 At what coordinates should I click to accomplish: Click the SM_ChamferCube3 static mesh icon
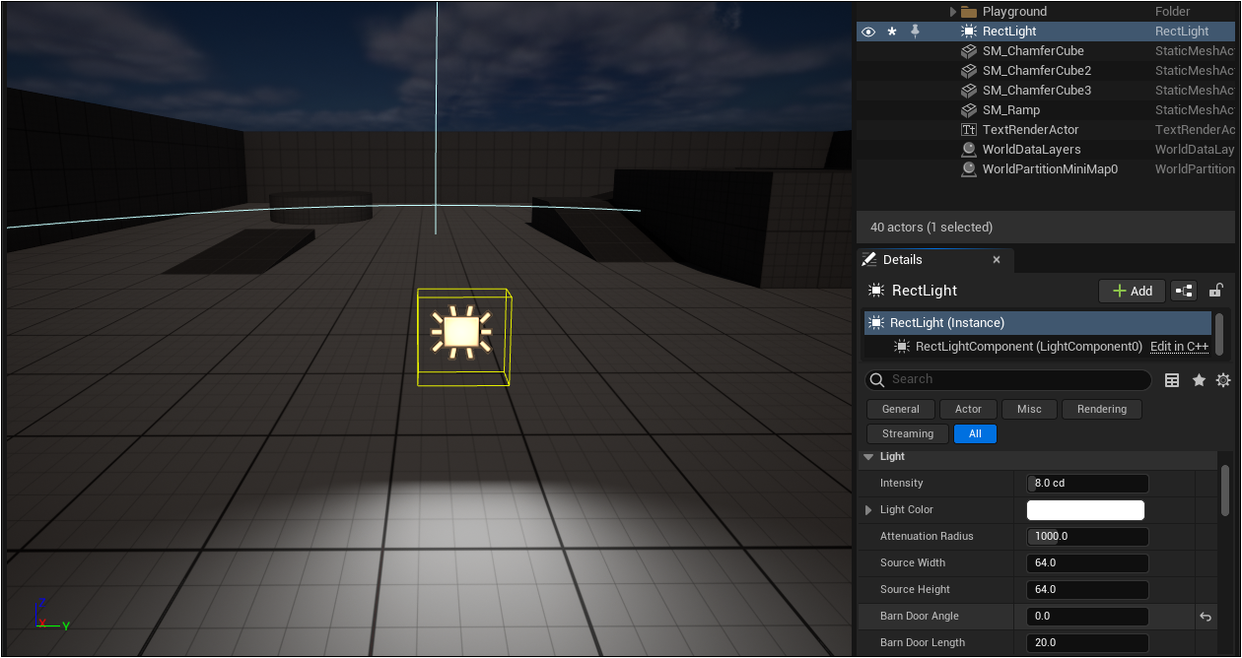(969, 91)
